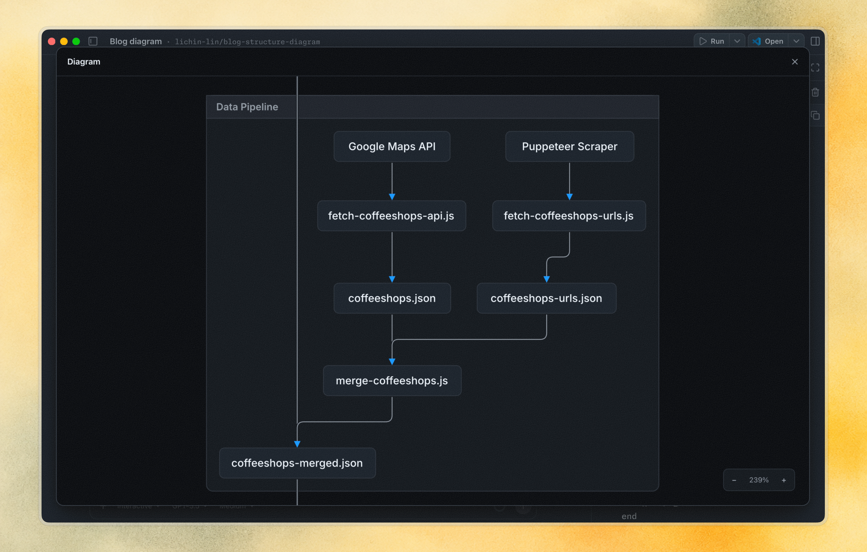Click the red close window button
867x552 pixels.
pyautogui.click(x=51, y=41)
